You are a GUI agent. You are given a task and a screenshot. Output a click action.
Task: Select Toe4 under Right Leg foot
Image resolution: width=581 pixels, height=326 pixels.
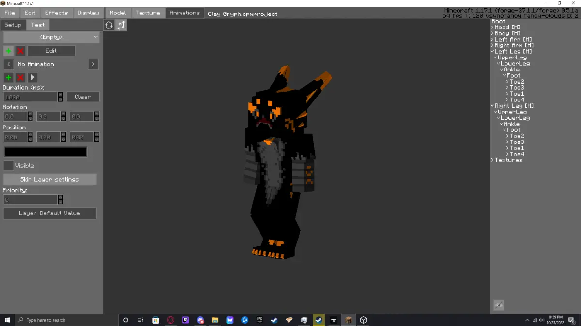coord(517,154)
